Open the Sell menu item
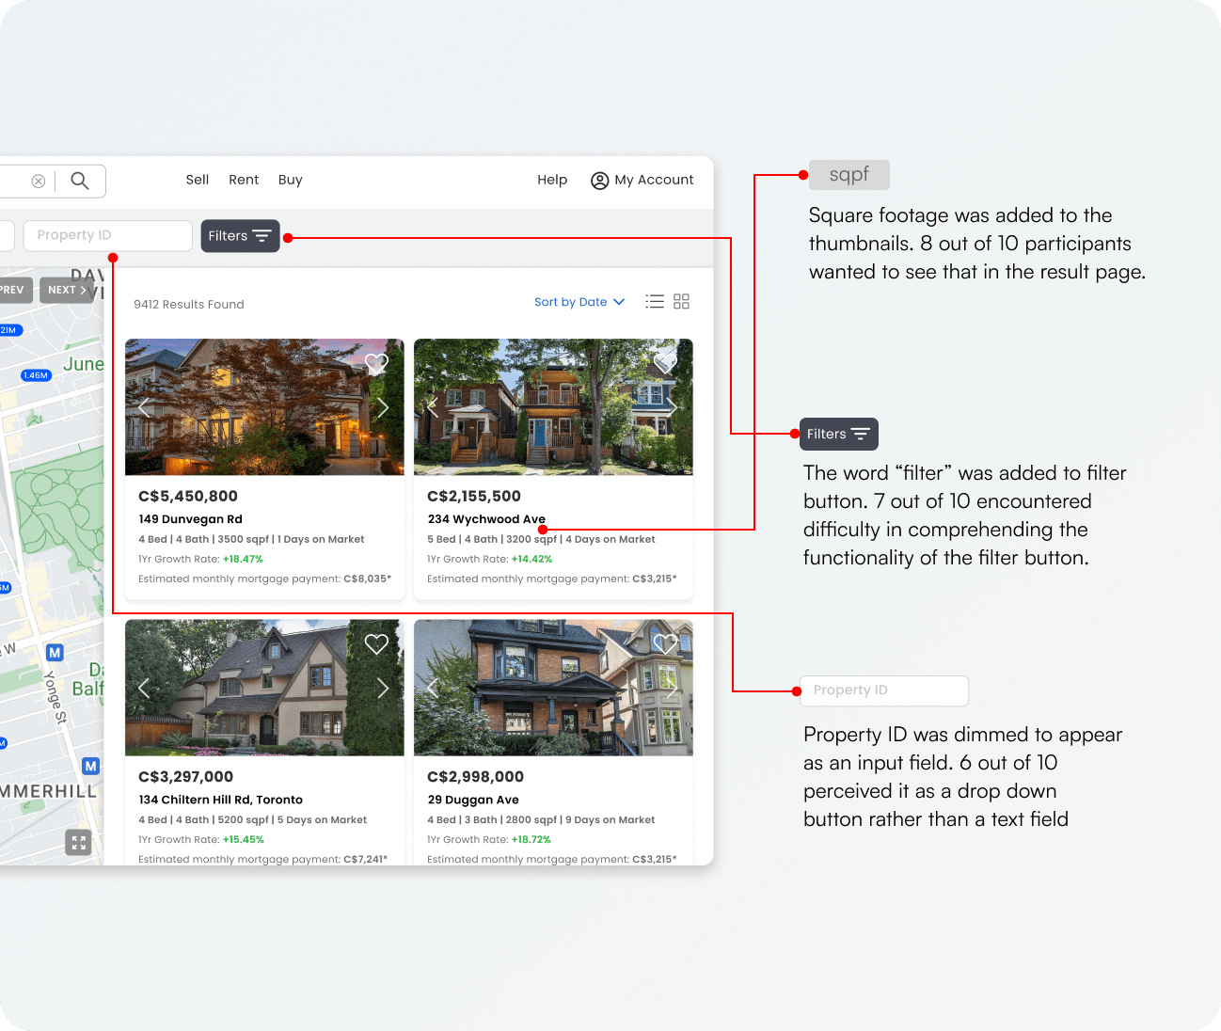Image resolution: width=1221 pixels, height=1031 pixels. click(198, 180)
